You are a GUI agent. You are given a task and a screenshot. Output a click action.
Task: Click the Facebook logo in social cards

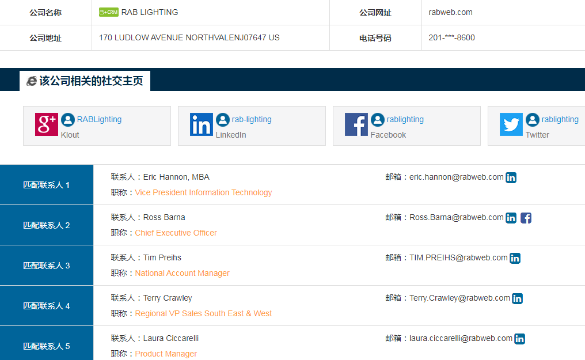(356, 124)
